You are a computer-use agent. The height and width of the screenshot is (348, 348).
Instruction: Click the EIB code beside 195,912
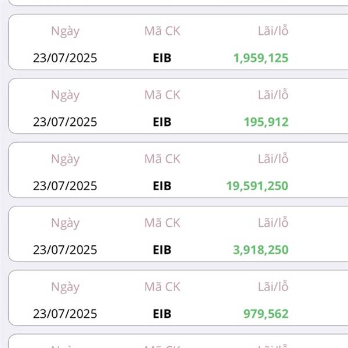[162, 122]
